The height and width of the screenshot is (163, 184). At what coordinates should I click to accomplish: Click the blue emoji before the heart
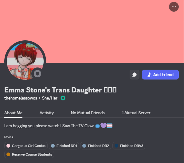(x=97, y=126)
